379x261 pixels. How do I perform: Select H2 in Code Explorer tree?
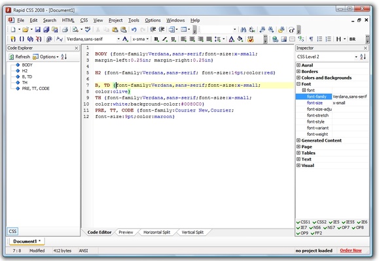click(25, 70)
